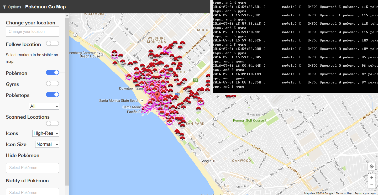Open the Options menu in header

point(12,7)
